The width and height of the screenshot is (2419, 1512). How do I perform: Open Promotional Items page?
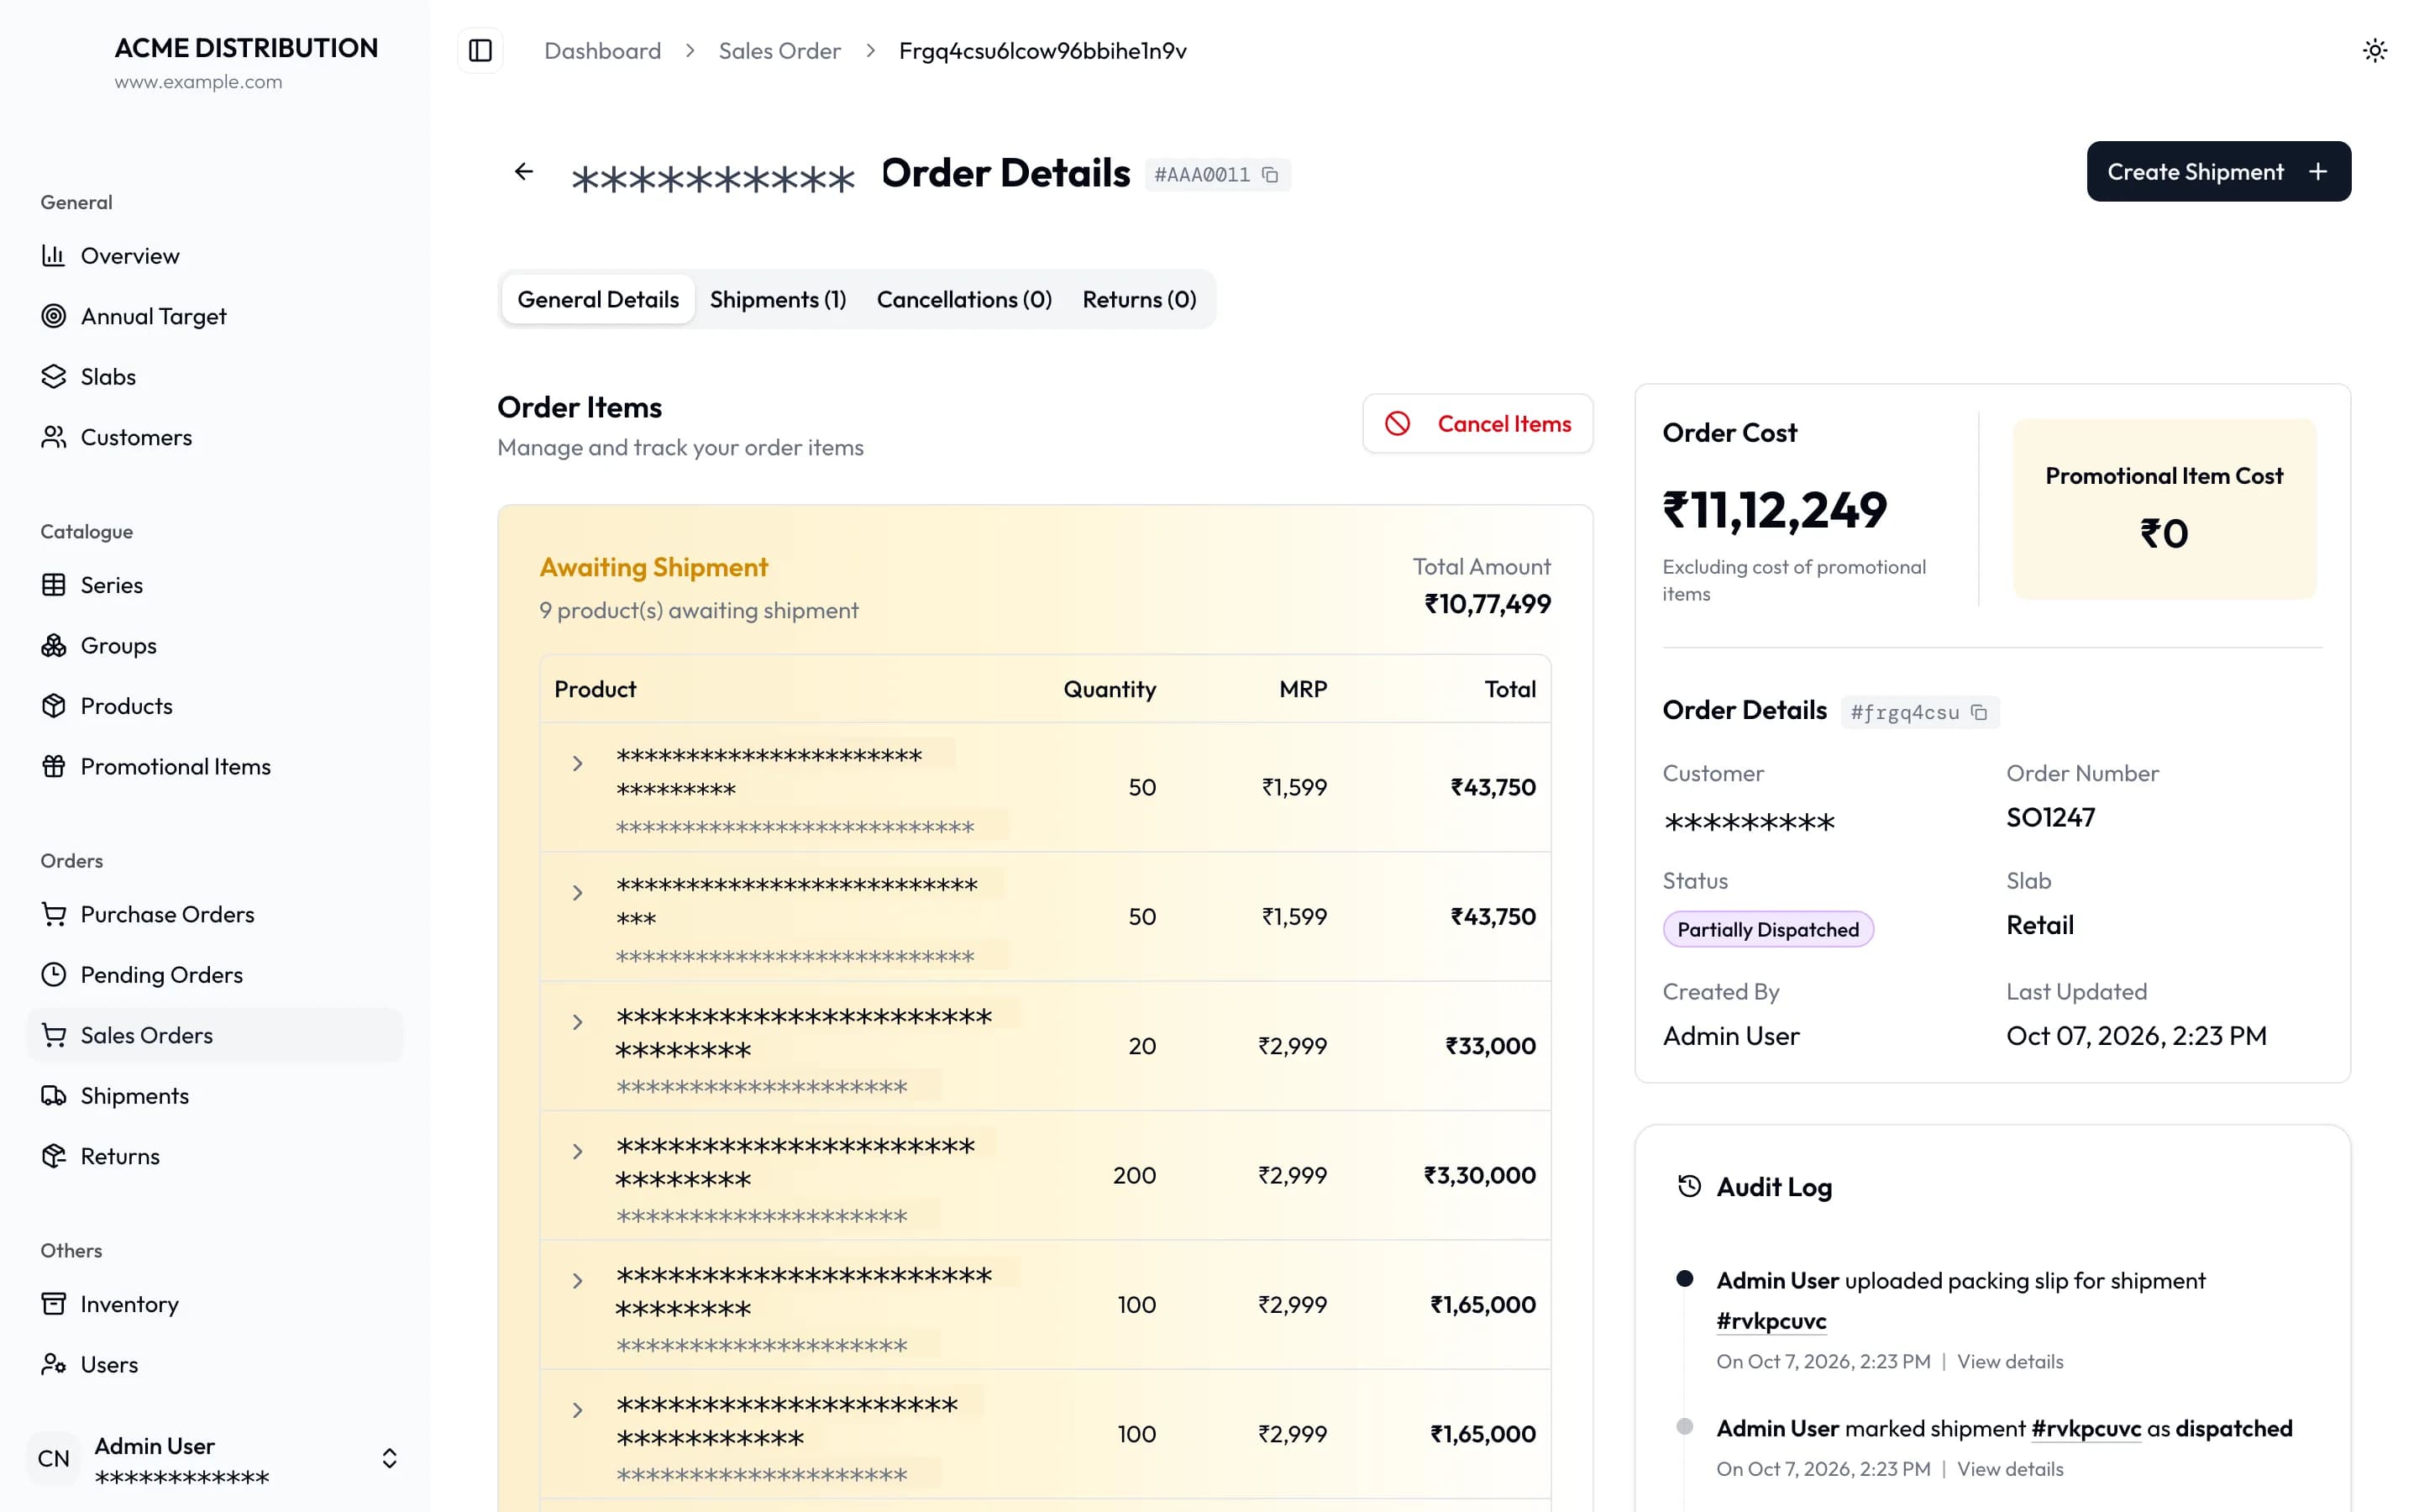point(214,766)
